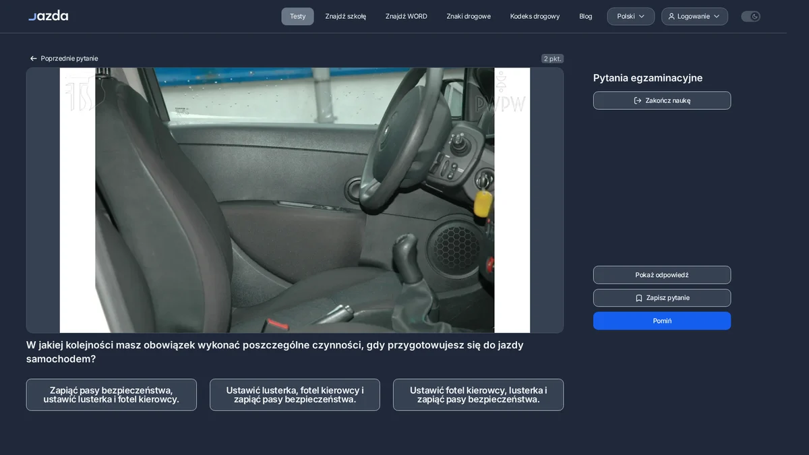The image size is (809, 455).
Task: Choose the answer starting with Ustawić lusterka
Action: click(x=295, y=394)
